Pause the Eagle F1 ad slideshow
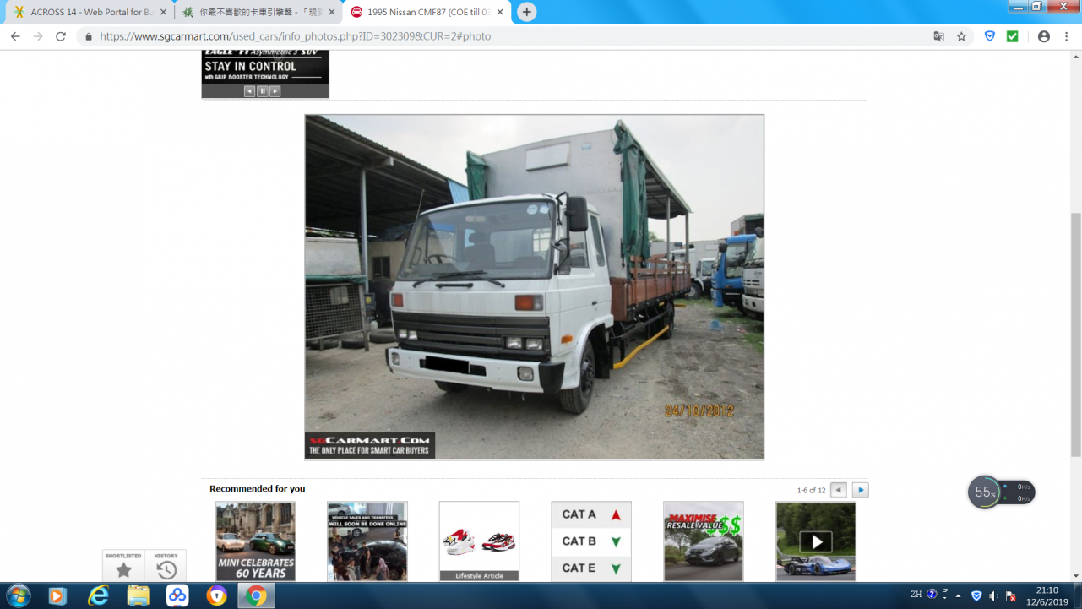The width and height of the screenshot is (1082, 609). (263, 91)
